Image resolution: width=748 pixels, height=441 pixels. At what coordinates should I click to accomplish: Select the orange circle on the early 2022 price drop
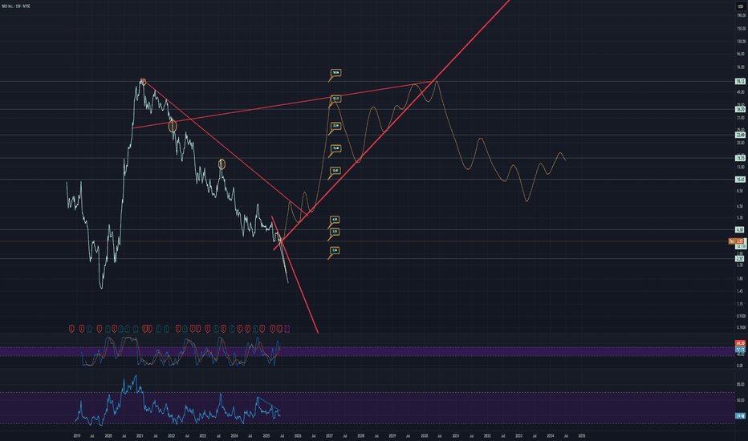pos(173,127)
